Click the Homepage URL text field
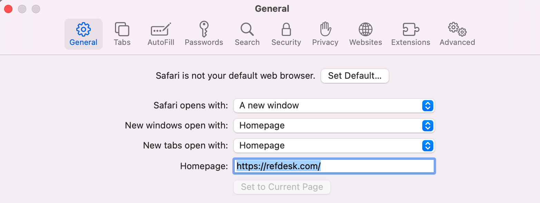540x203 pixels. 334,166
